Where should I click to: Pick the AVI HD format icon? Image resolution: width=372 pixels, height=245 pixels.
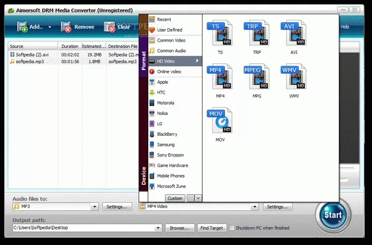pos(294,33)
